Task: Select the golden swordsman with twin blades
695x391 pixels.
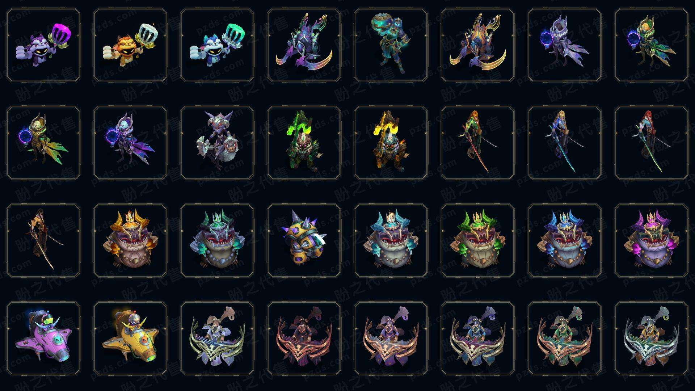Action: [x=43, y=240]
